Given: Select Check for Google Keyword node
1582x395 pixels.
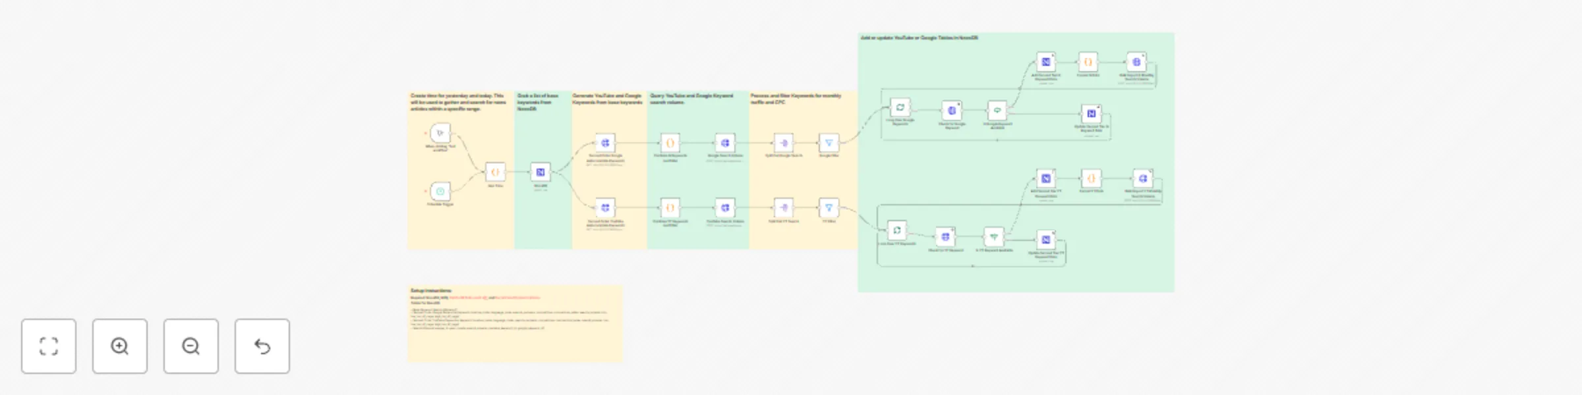Looking at the screenshot, I should 951,111.
